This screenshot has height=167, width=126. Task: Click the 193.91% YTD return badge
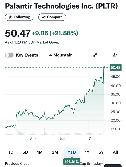click(x=72, y=162)
